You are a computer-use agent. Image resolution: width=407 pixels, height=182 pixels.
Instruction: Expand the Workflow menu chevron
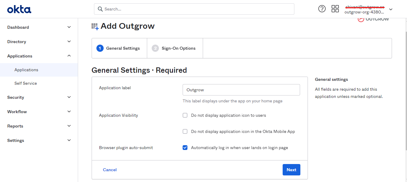point(69,112)
